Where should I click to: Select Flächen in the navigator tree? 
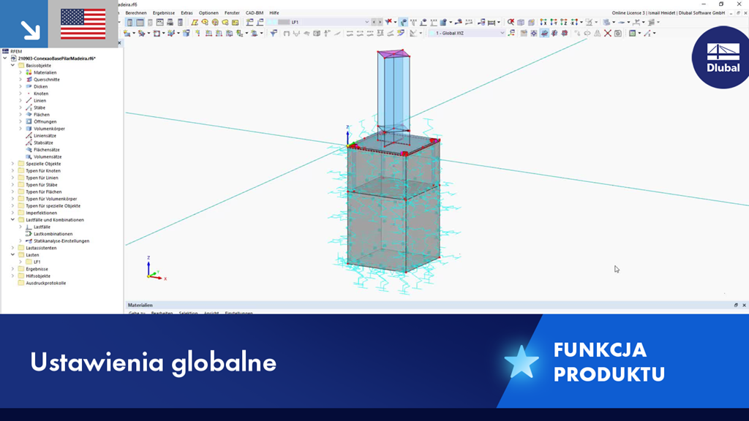coord(42,115)
